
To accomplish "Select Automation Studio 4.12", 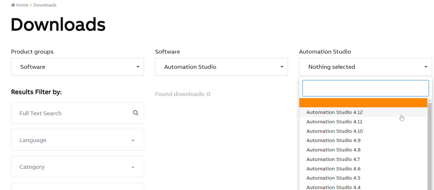I will point(363,112).
